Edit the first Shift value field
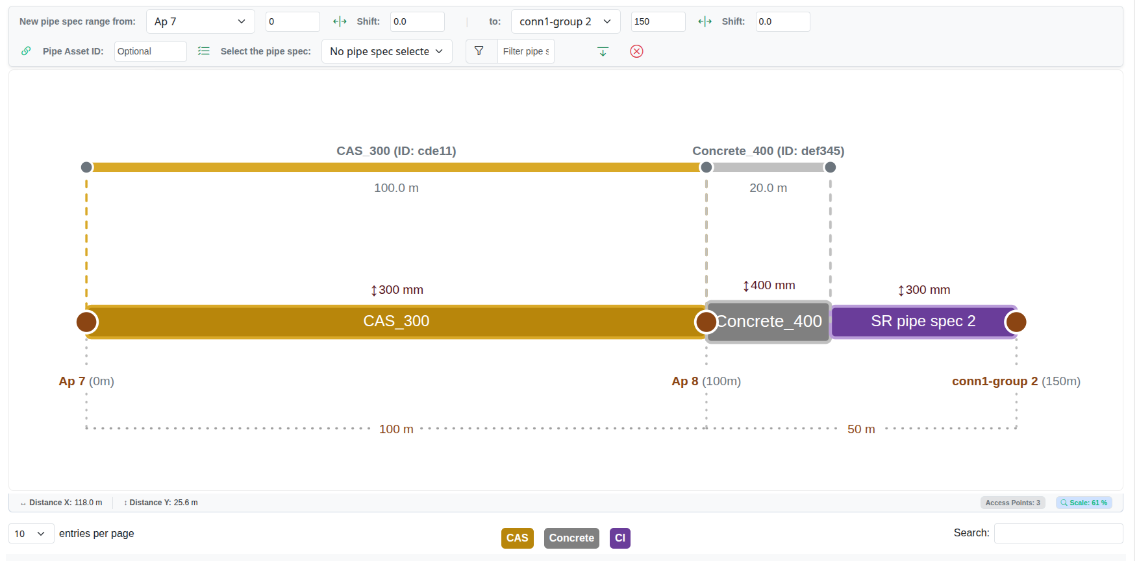The width and height of the screenshot is (1139, 561). (417, 21)
